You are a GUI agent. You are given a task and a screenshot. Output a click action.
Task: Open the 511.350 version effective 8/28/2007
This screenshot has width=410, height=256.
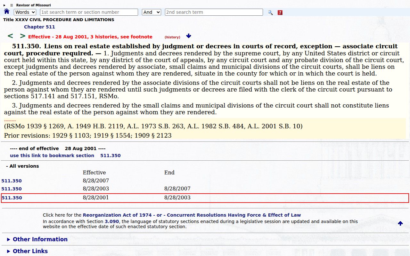(12, 181)
